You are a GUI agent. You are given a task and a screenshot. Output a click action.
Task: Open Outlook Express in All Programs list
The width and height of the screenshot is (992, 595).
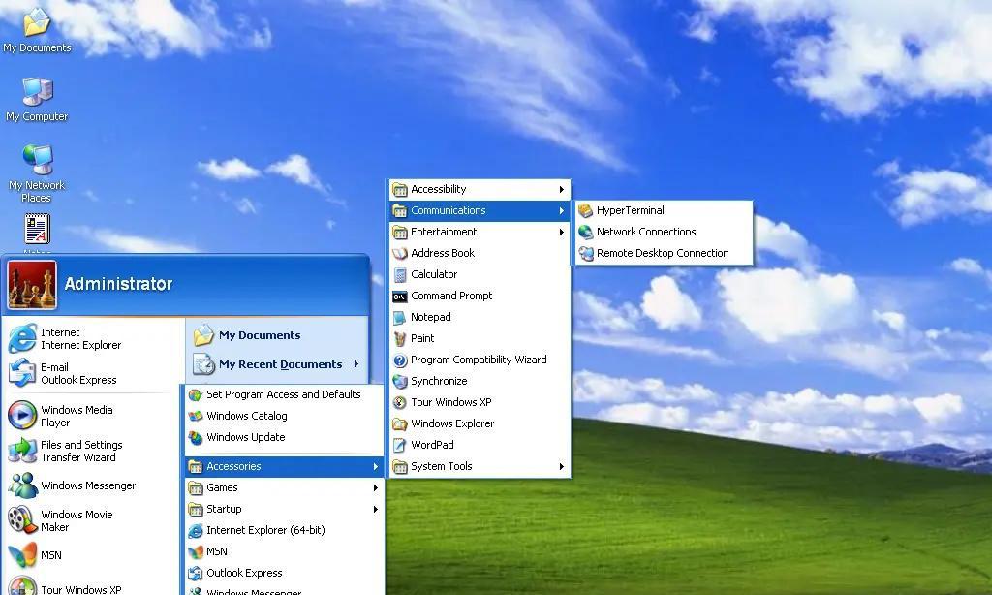click(284, 573)
